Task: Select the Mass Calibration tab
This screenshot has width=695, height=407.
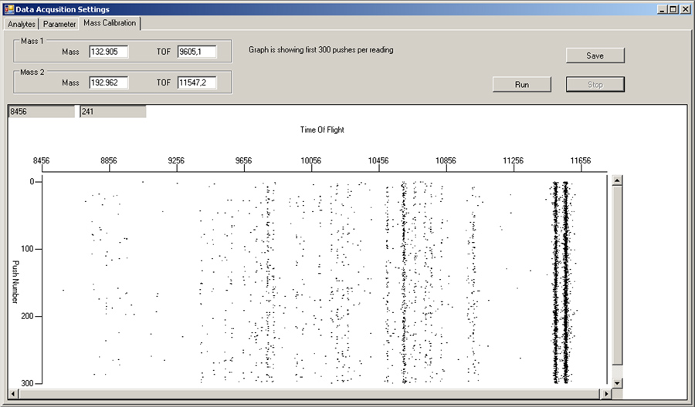Action: (110, 23)
